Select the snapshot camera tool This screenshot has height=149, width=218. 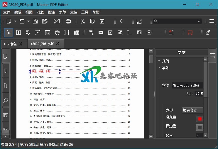click(x=77, y=33)
